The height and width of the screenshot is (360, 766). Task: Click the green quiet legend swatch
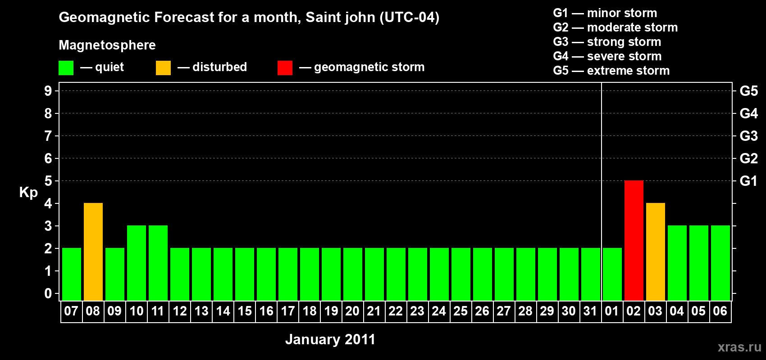coord(66,68)
